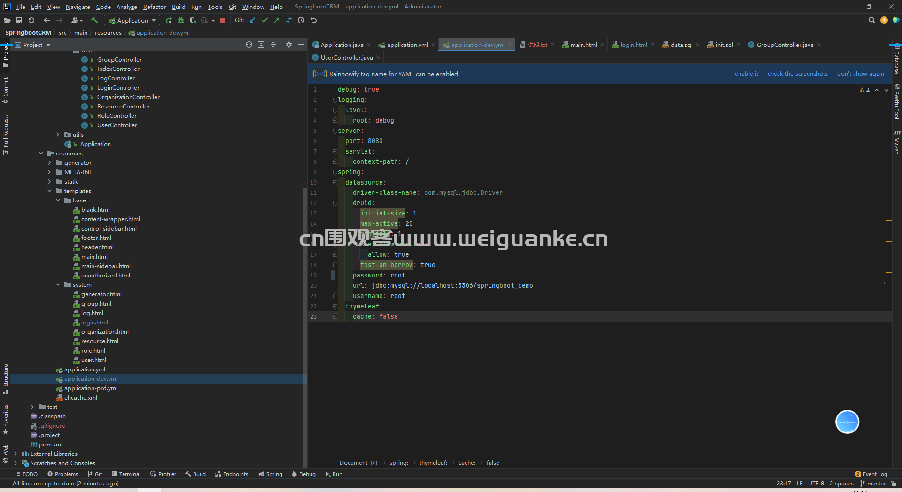Viewport: 902px width, 492px height.
Task: Open the Refactor menu
Action: [x=155, y=7]
